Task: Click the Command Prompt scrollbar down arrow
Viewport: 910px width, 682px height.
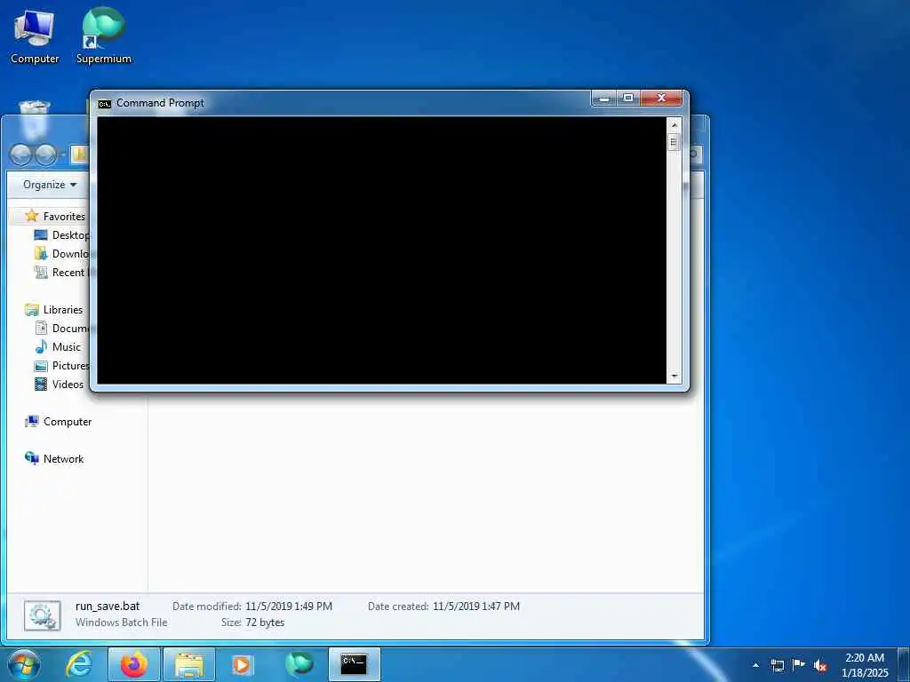Action: pos(674,377)
